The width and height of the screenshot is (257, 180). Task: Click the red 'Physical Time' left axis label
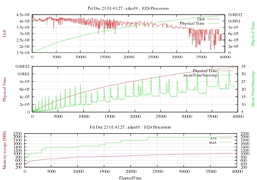[4, 89]
